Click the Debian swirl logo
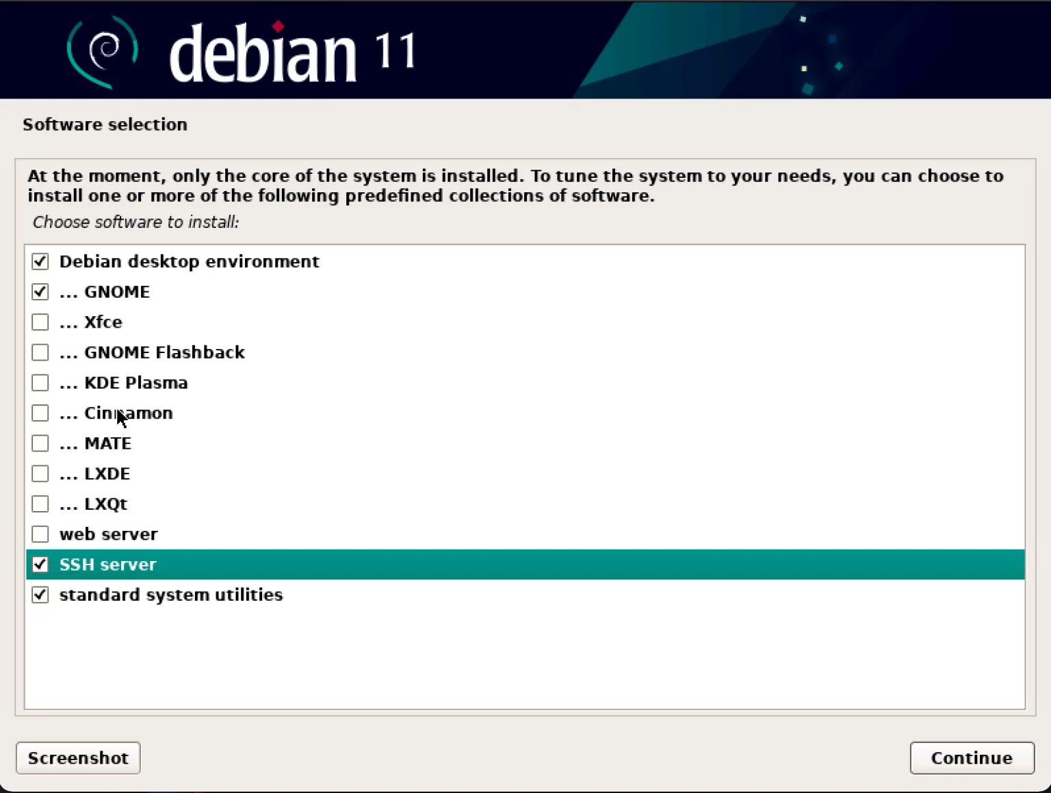 [x=103, y=51]
